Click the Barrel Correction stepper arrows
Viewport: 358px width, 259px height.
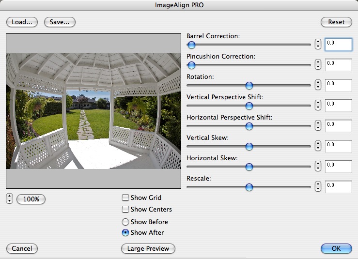[318, 44]
